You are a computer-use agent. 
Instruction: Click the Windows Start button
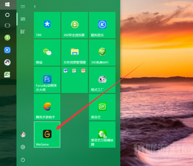7,4
